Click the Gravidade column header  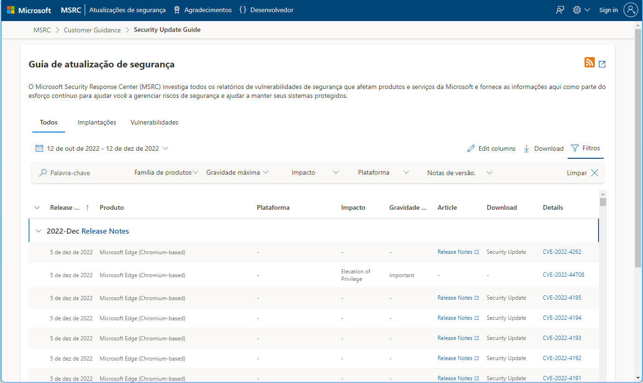pos(408,208)
